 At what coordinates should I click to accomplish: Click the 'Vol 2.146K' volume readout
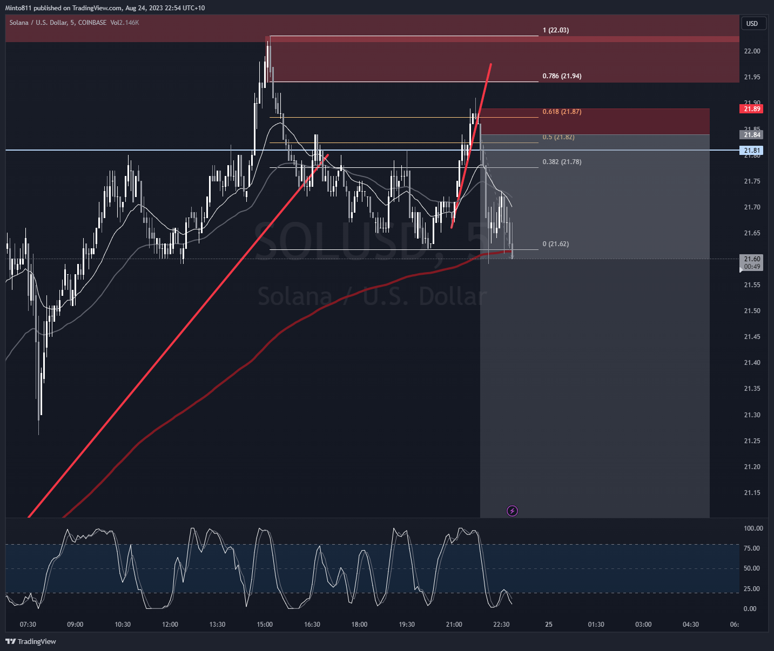[x=125, y=23]
